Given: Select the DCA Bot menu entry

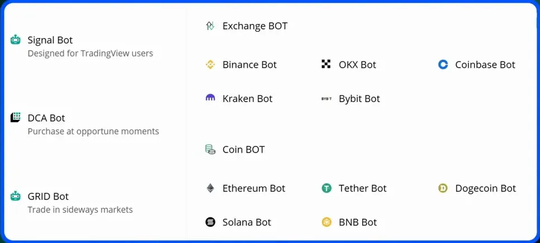Looking at the screenshot, I should (46, 118).
